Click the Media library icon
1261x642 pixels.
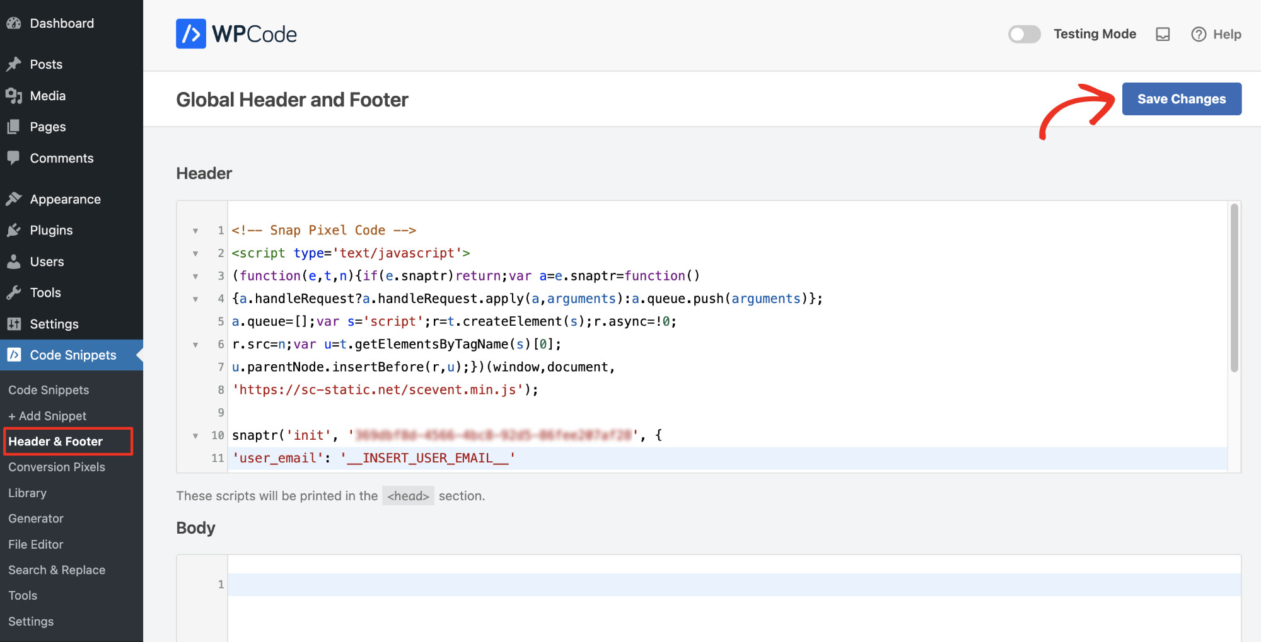tap(14, 96)
